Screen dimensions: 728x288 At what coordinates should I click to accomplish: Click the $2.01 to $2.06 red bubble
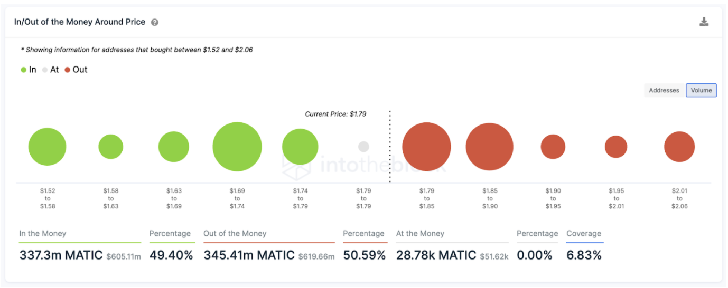click(679, 147)
